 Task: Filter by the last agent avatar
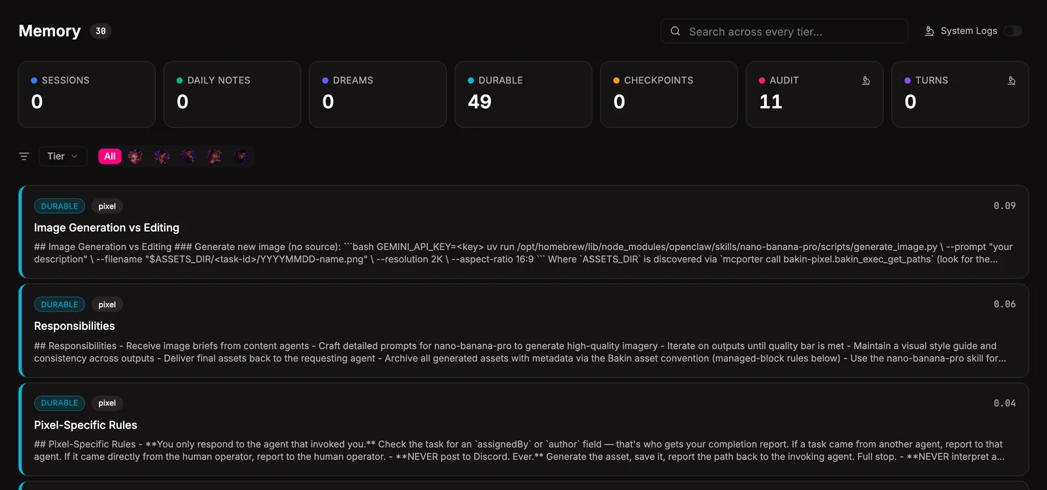coord(240,156)
